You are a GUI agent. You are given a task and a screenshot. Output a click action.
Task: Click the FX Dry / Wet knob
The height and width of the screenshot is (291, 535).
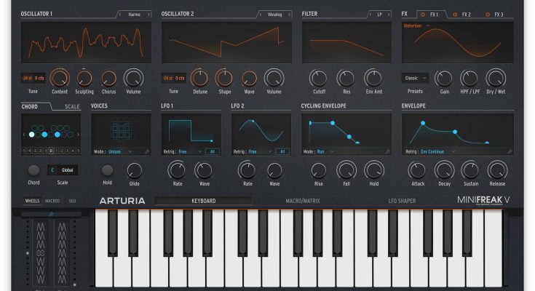[496, 77]
